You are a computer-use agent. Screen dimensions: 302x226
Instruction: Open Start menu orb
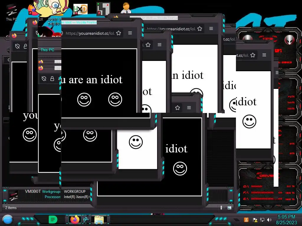click(x=8, y=220)
